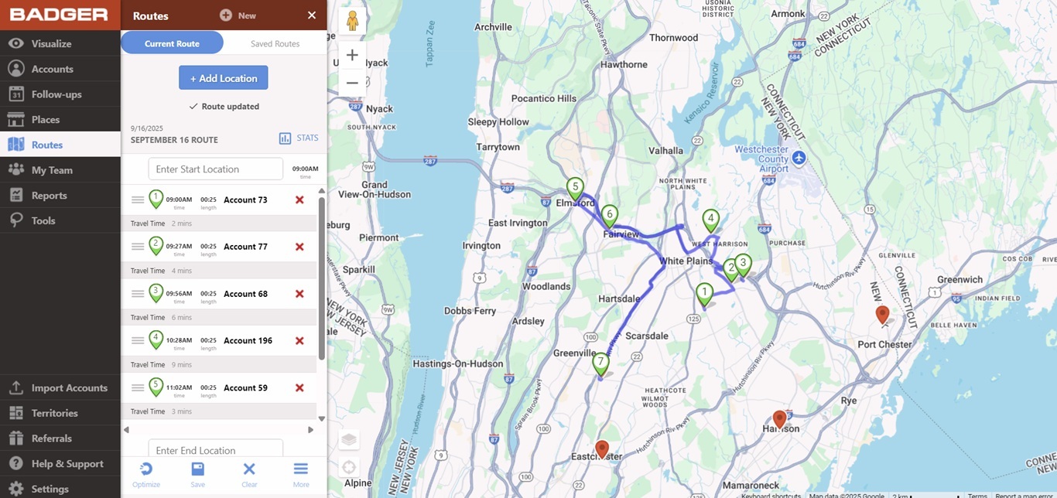Zoom out on the map

(352, 83)
